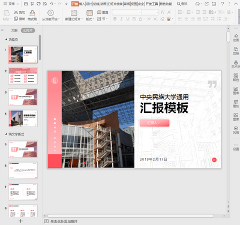Click the share icon in title bar
The height and width of the screenshot is (225, 240).
(206, 4)
